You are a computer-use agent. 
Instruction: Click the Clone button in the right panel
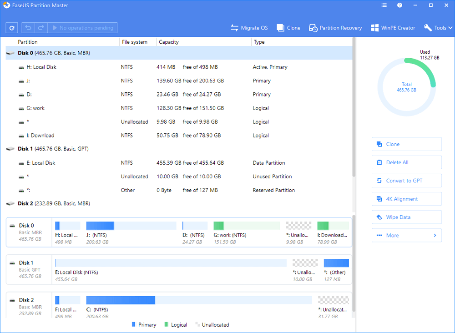[x=406, y=144]
